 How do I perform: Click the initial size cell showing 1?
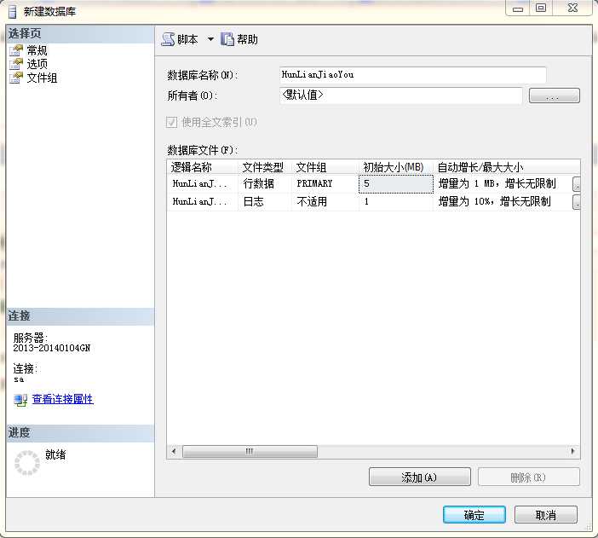click(396, 201)
